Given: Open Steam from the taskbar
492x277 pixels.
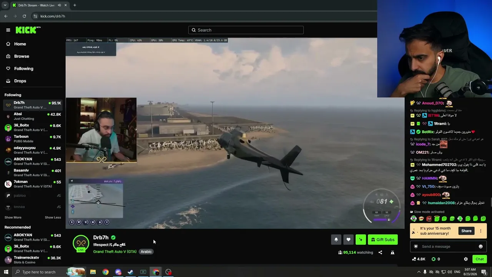Looking at the screenshot, I should (130, 272).
